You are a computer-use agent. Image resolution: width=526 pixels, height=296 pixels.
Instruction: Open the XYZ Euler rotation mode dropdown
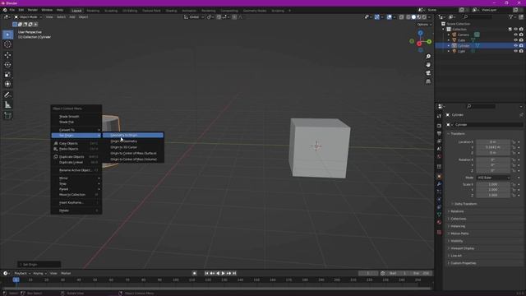pos(493,178)
